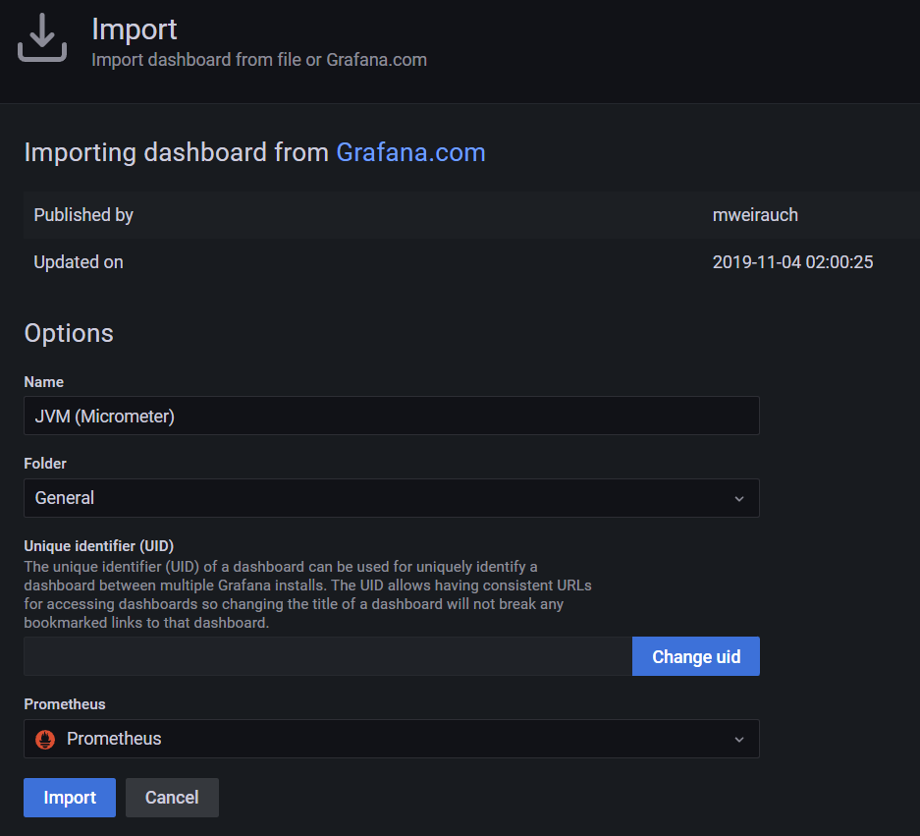Click the subtitle Import dashboard from file or Grafana.com
The image size is (920, 836).
(259, 60)
